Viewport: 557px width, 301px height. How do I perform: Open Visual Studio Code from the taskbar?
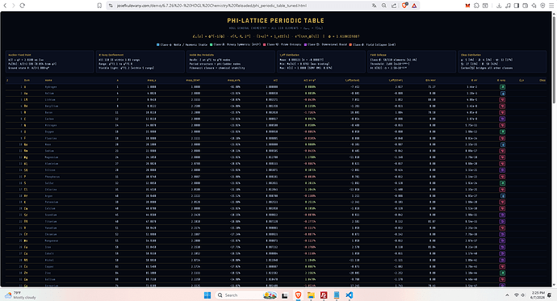350,295
